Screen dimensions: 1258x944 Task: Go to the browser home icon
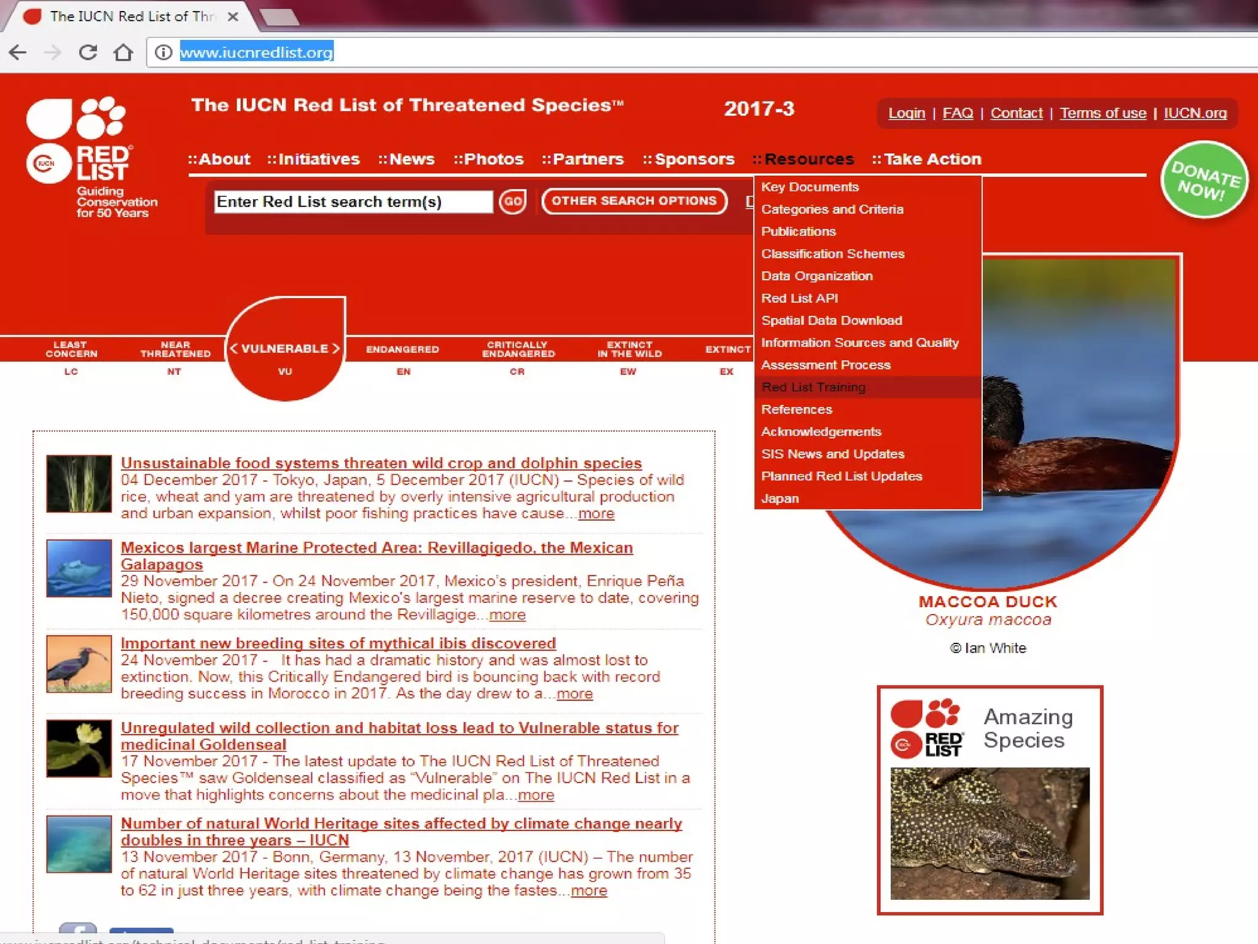coord(123,52)
